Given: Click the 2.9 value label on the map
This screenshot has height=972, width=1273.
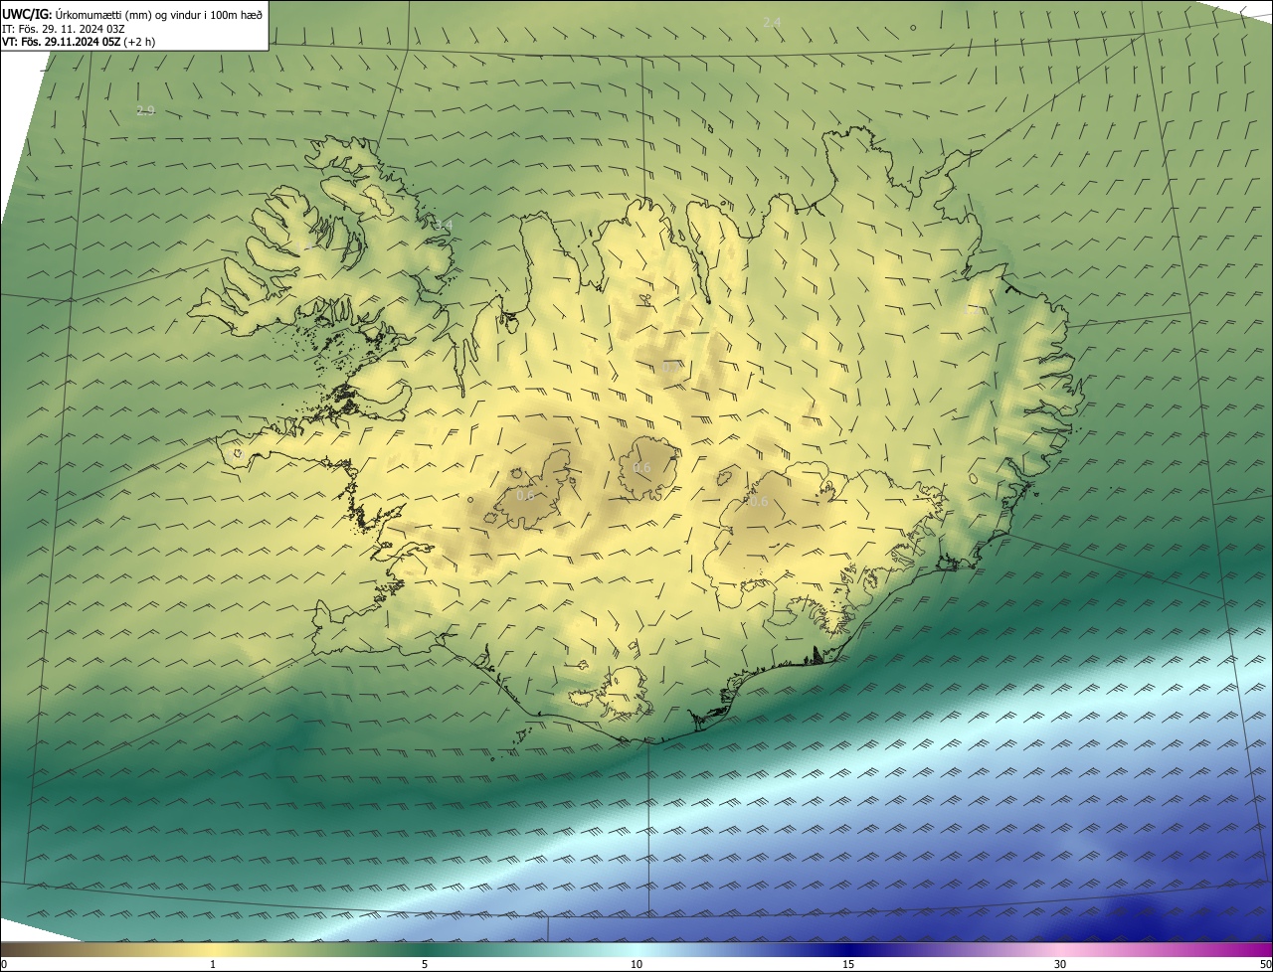Looking at the screenshot, I should point(145,110).
